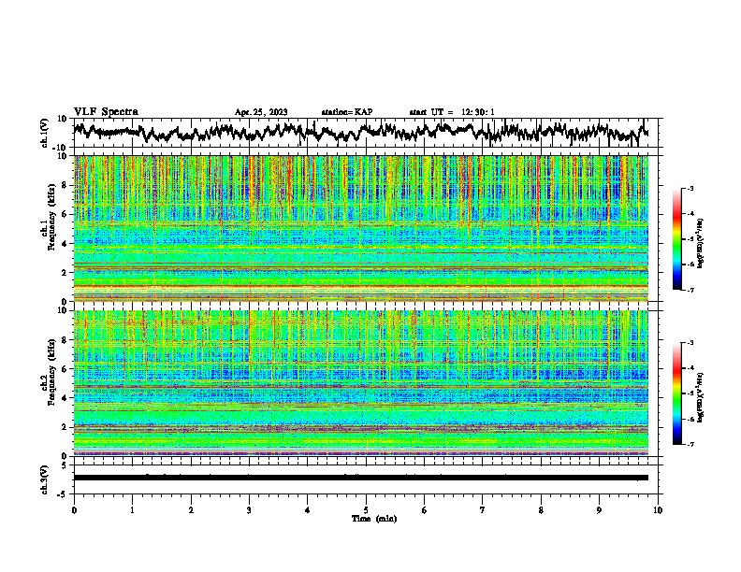Click the ch.1 PSD color scale bar

click(677, 238)
